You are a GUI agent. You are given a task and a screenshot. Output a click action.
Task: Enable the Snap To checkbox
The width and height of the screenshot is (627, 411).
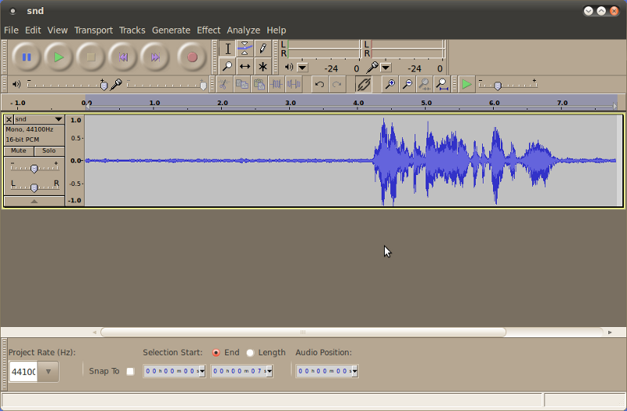pos(130,371)
